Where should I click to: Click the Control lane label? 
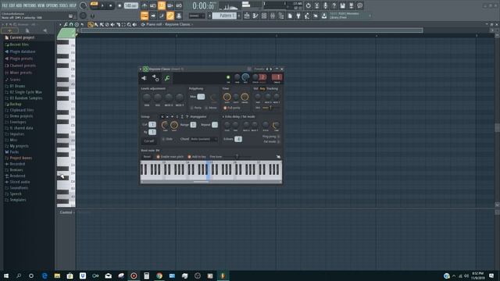coord(66,212)
